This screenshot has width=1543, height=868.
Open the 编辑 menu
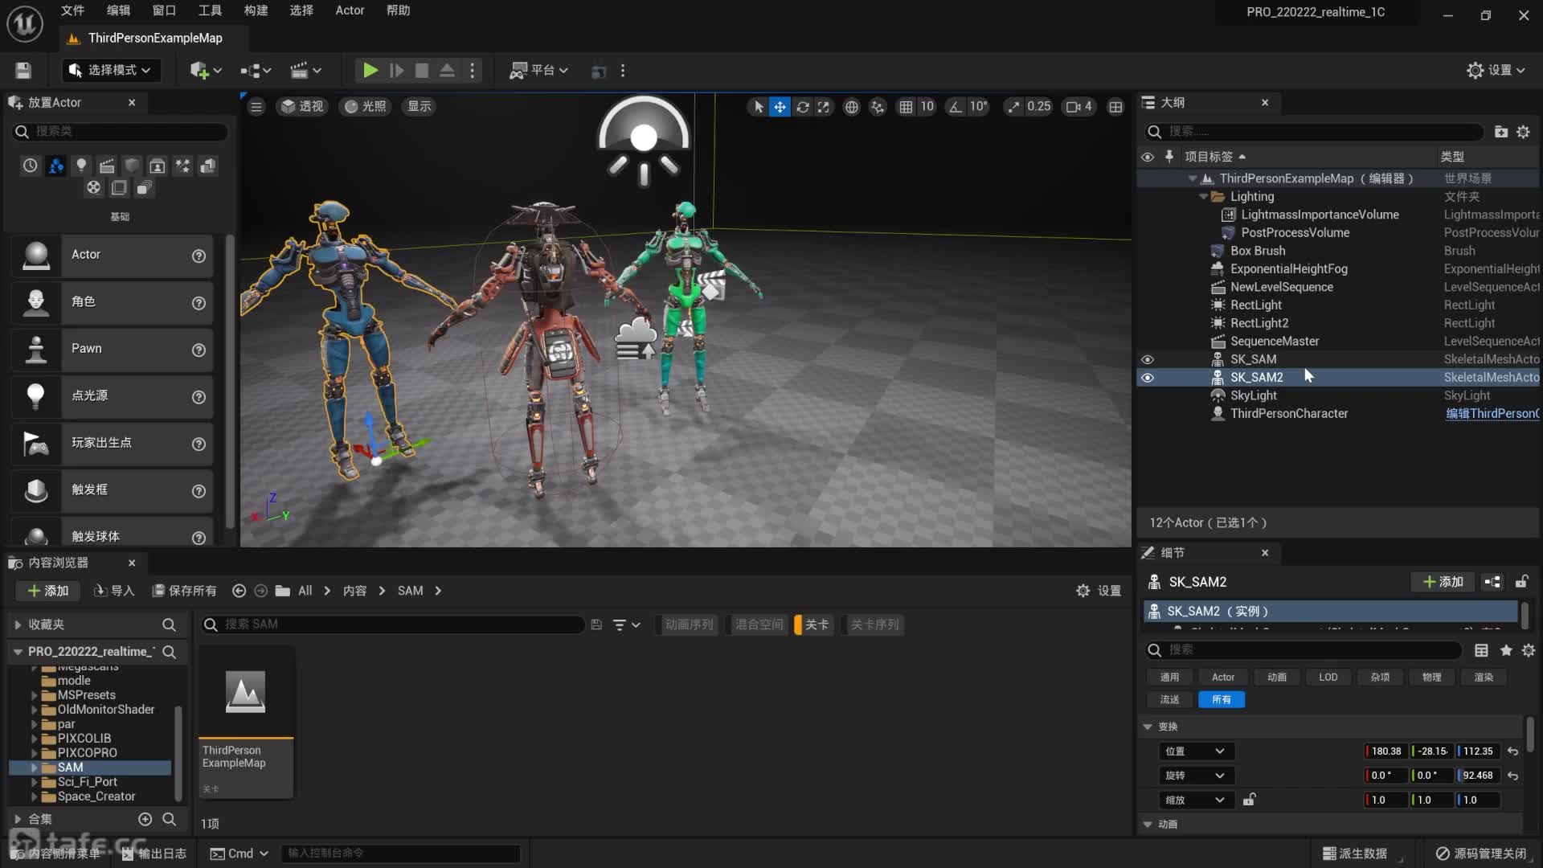click(118, 10)
